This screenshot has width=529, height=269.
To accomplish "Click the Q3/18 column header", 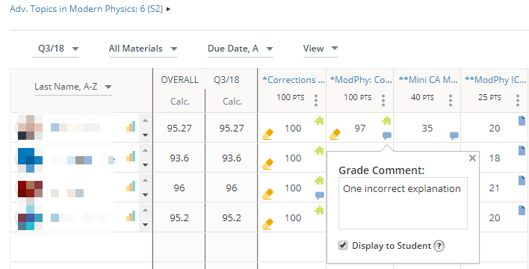I will coord(226,80).
